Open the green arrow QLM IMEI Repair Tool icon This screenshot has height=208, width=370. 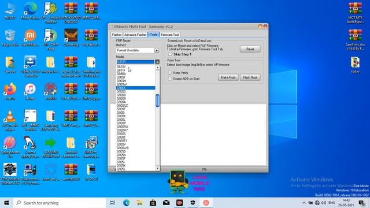(50, 147)
